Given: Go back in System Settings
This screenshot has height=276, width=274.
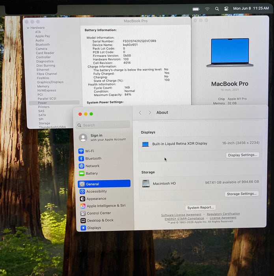Looking at the screenshot, I should [x=140, y=113].
